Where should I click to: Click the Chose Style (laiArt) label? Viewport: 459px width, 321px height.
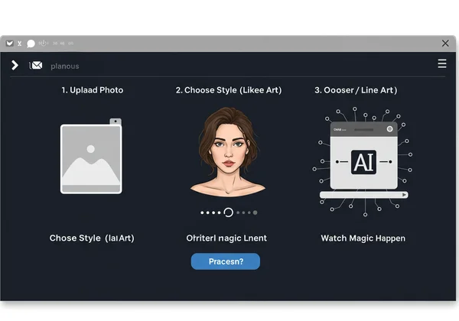(x=92, y=238)
